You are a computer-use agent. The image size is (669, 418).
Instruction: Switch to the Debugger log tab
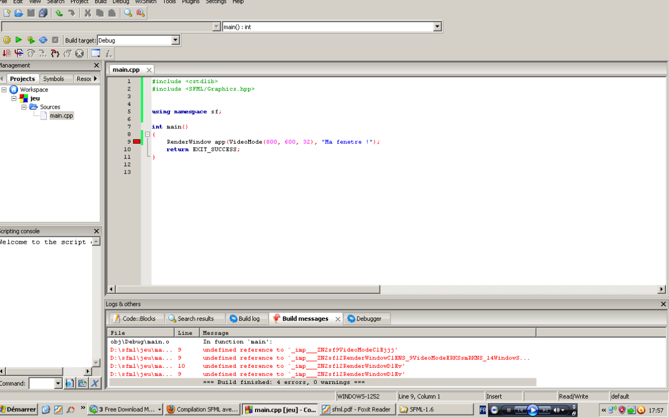click(x=366, y=319)
